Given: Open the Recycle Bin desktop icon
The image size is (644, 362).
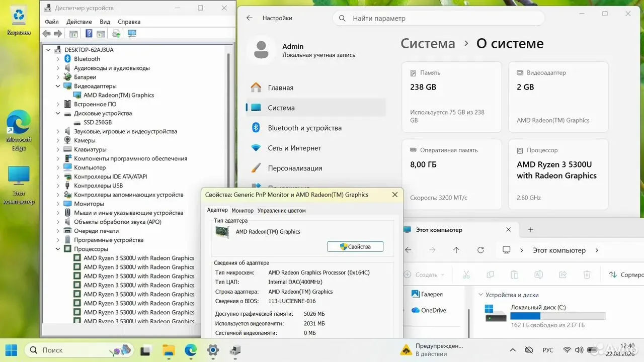Looking at the screenshot, I should click(x=19, y=21).
